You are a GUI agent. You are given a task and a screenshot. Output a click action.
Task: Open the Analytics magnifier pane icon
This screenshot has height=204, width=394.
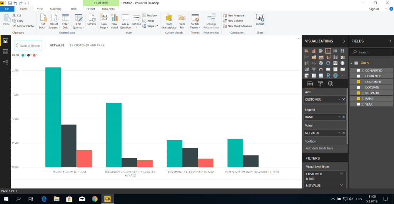tap(330, 84)
